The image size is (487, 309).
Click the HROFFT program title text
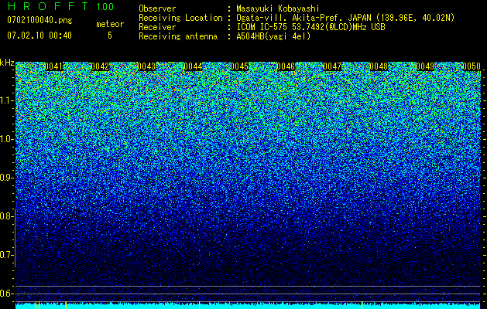click(48, 6)
